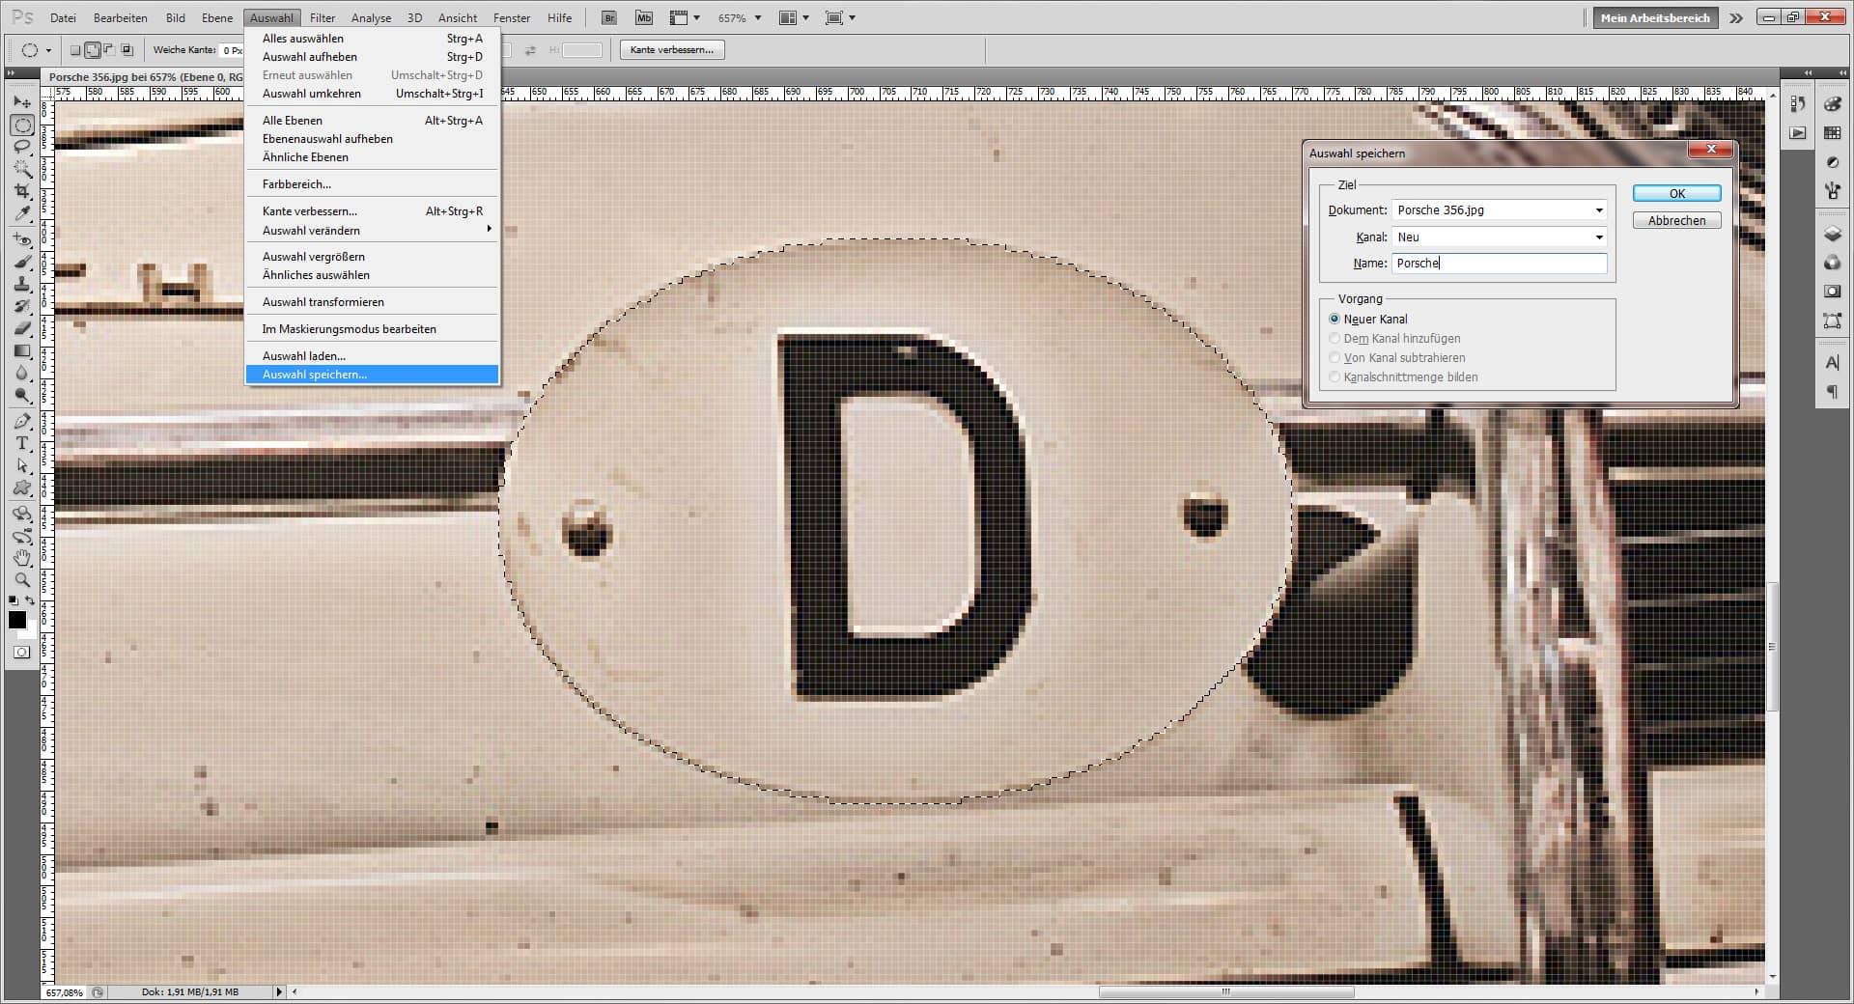Screen dimensions: 1854x1004
Task: Open the Character panel icon
Action: (x=1832, y=361)
